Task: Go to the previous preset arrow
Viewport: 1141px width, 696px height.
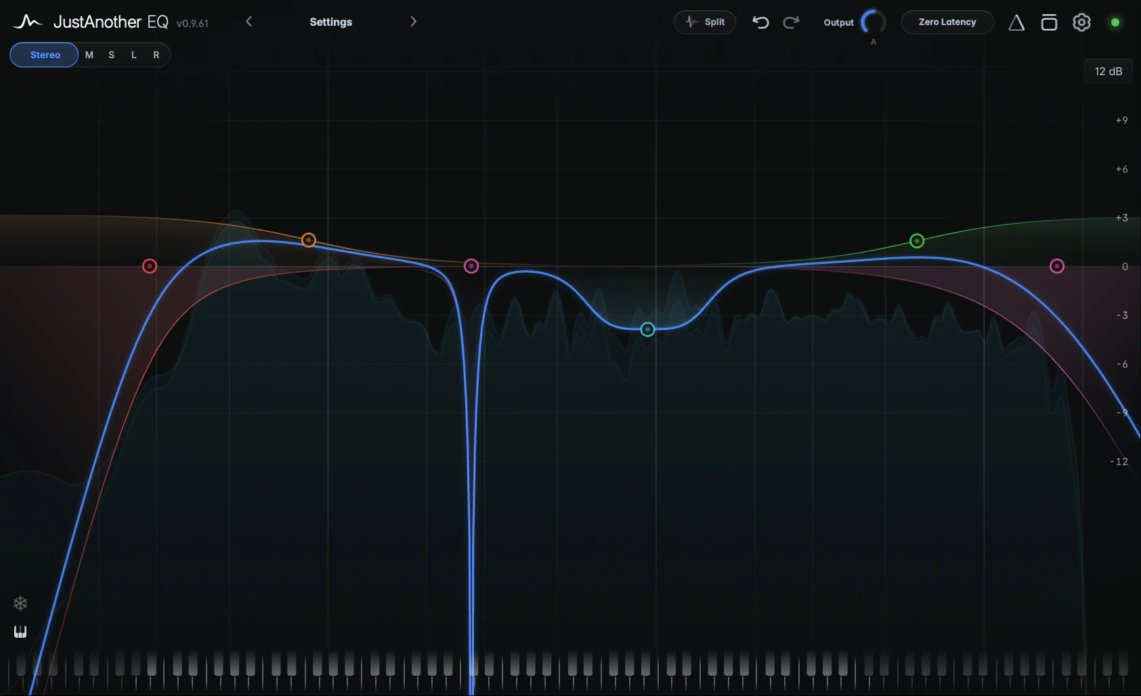Action: 249,22
